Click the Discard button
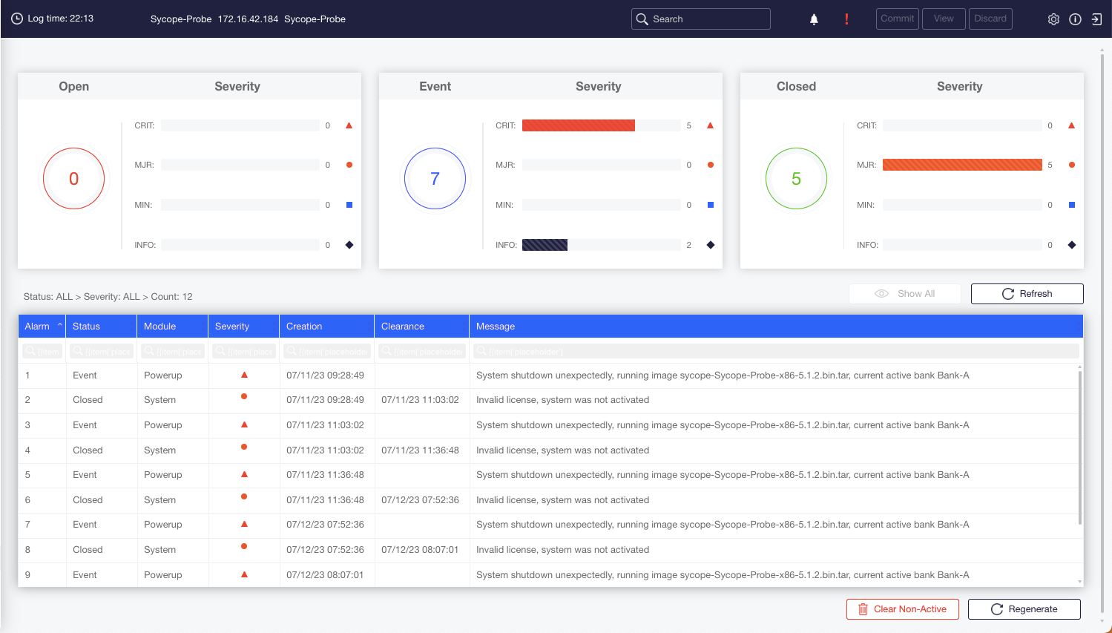 [x=990, y=19]
